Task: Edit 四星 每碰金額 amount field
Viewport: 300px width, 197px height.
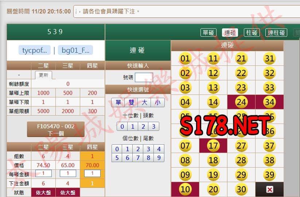Action: (x=93, y=173)
